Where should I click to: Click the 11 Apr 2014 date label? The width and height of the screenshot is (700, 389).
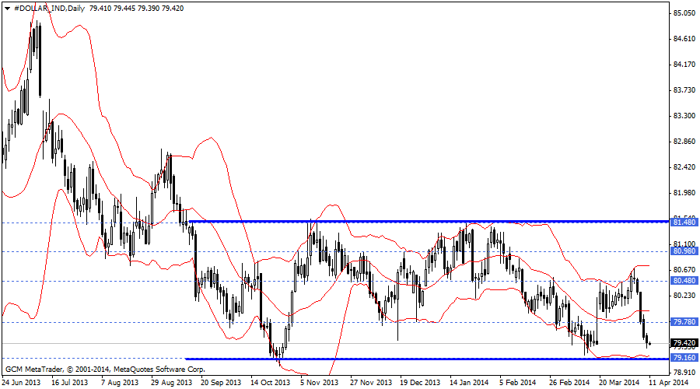668,383
